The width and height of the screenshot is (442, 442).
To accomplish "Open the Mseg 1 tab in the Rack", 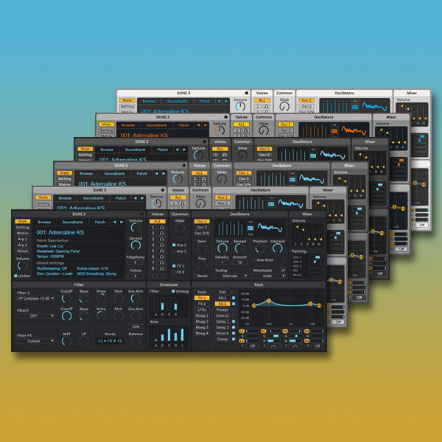I will pyautogui.click(x=202, y=315).
